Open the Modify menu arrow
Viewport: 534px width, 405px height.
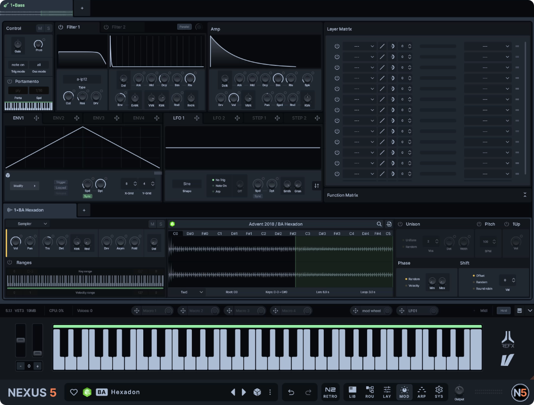34,186
